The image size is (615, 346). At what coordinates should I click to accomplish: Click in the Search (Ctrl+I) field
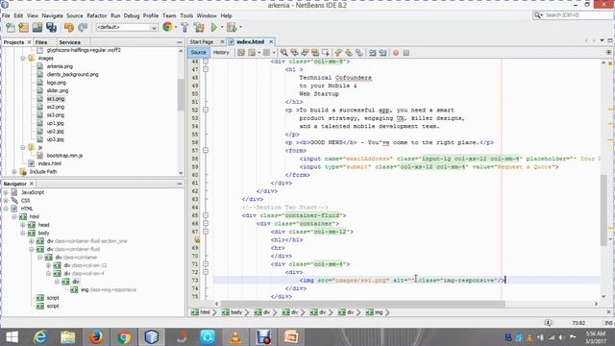574,15
